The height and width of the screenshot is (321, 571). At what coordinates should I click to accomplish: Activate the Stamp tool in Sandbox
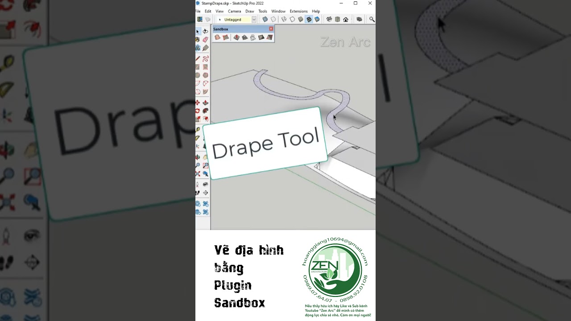[244, 37]
